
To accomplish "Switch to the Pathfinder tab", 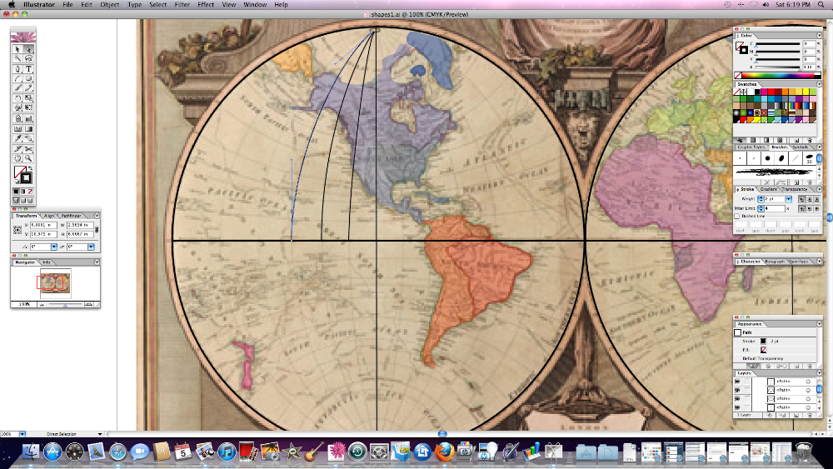I will point(71,216).
